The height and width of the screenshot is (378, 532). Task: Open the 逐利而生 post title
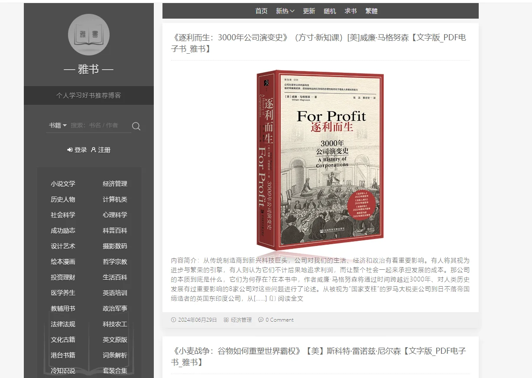[x=318, y=43]
